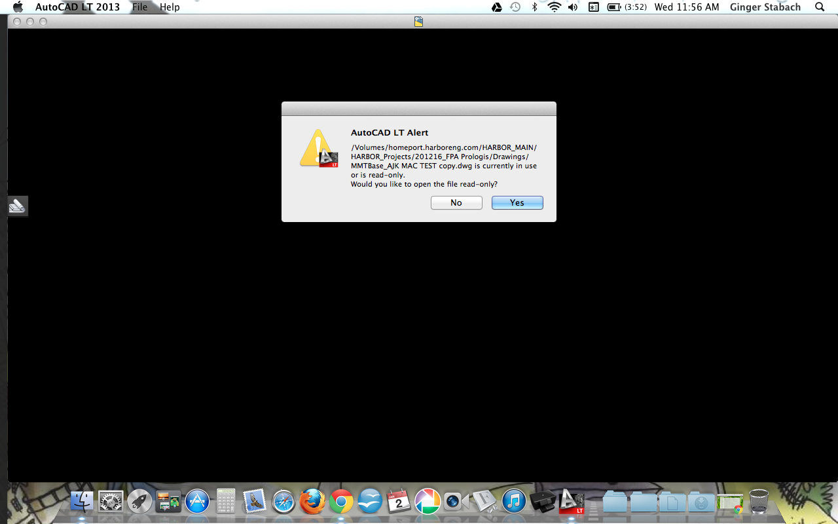Open the Calendar icon in Dock

[399, 502]
